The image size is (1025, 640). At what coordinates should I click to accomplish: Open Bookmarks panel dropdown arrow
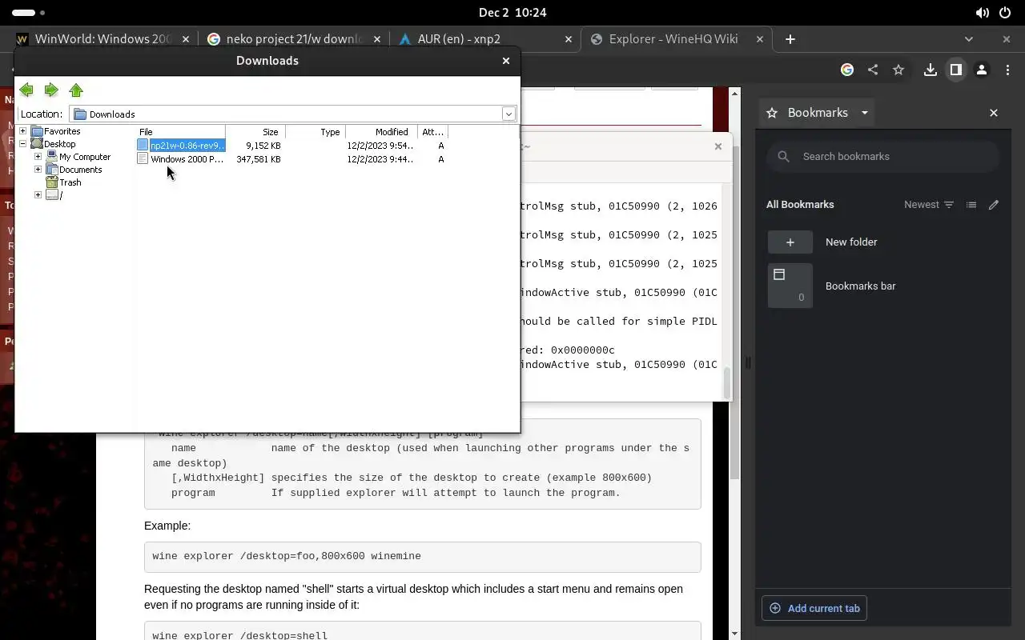pos(865,113)
